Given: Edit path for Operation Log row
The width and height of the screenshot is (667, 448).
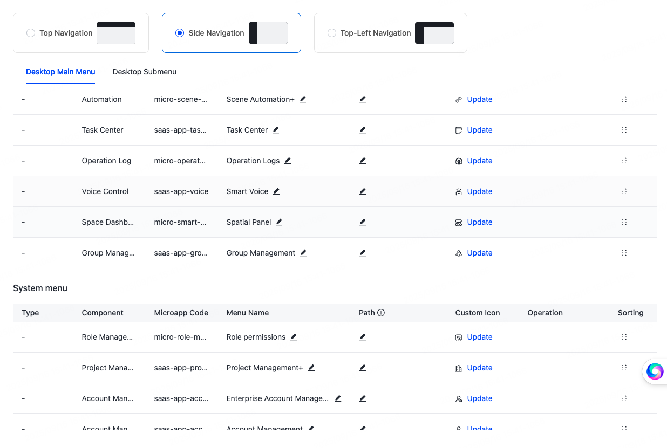Looking at the screenshot, I should (x=363, y=161).
